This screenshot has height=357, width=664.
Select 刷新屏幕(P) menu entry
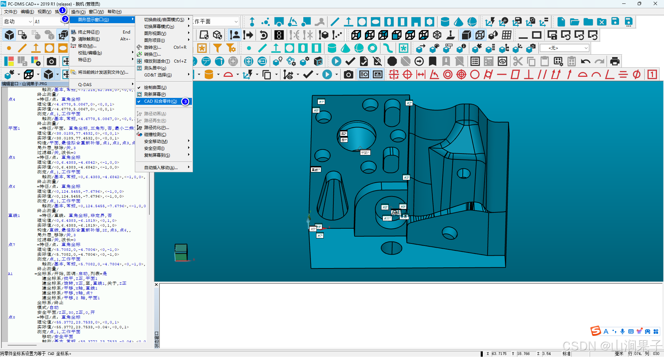164,94
